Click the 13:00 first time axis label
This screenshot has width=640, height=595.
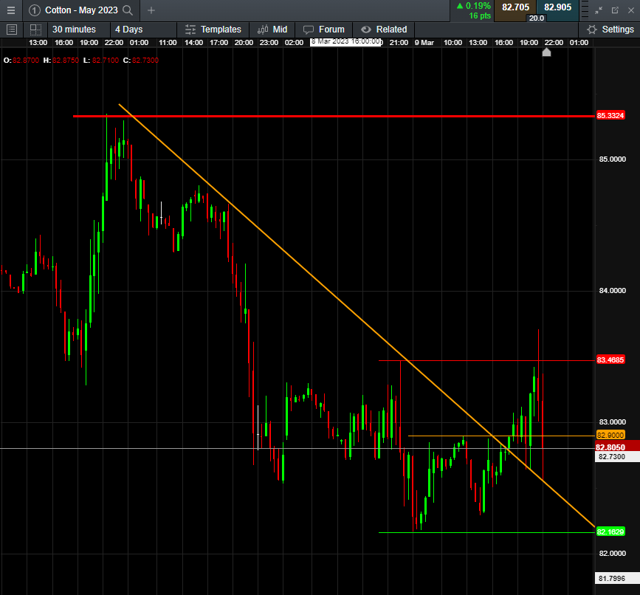pos(38,42)
